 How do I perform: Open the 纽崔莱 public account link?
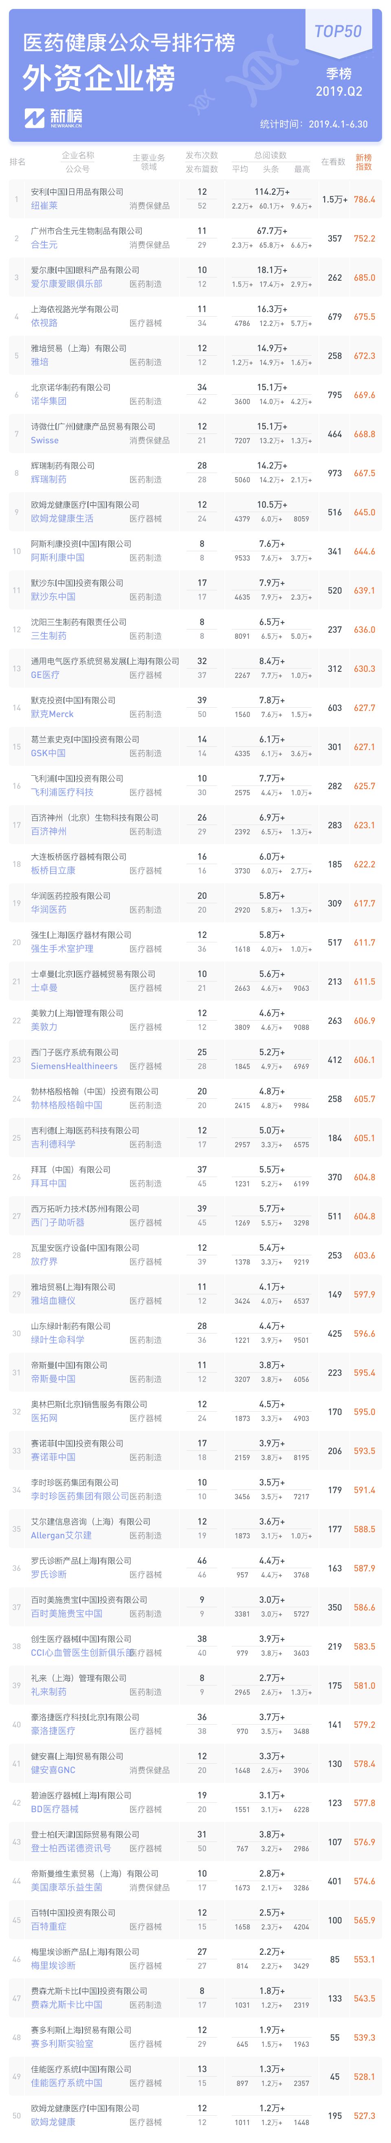coord(45,205)
